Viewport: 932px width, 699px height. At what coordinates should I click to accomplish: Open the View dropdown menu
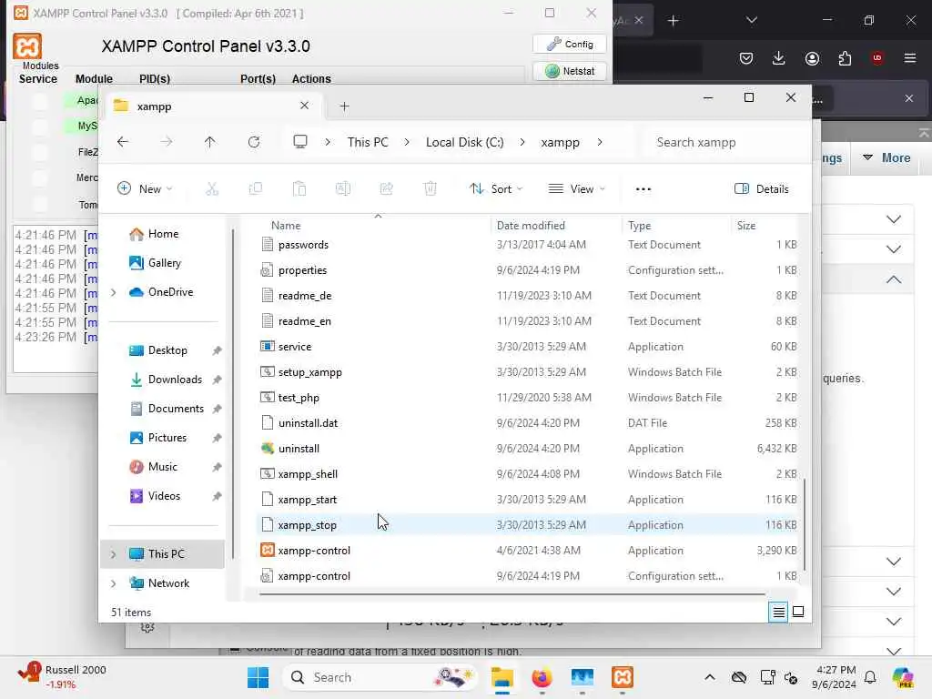pyautogui.click(x=576, y=189)
